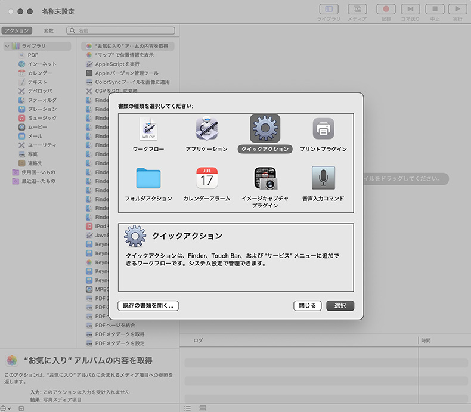Start the 記録 record button
Viewport: 471px width, 412px height.
[x=386, y=9]
